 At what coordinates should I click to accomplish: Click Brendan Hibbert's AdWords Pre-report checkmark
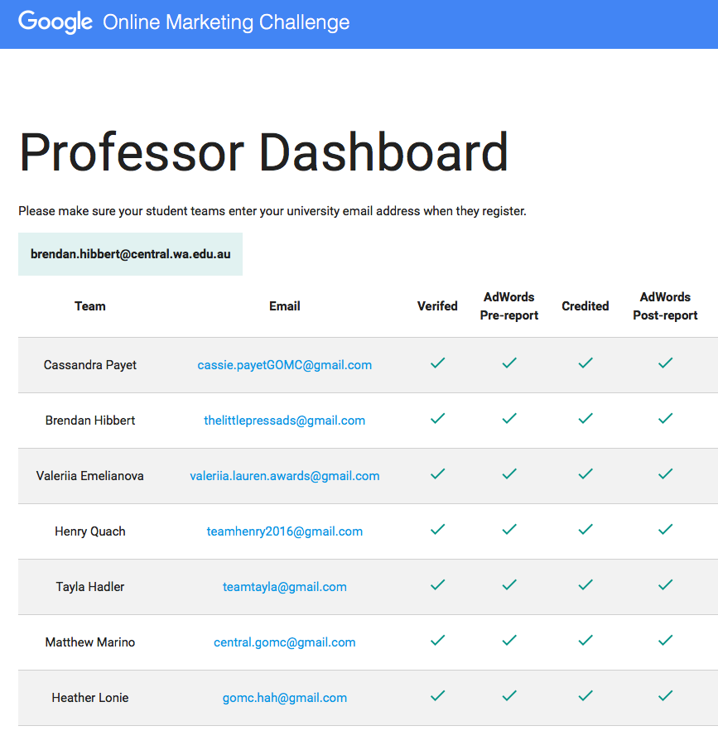click(x=509, y=419)
